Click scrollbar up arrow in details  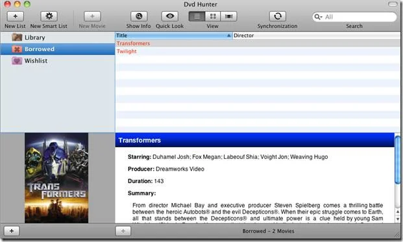(398, 212)
